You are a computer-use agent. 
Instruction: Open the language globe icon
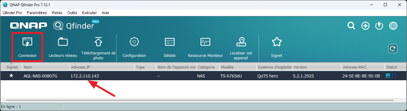[x=393, y=26]
